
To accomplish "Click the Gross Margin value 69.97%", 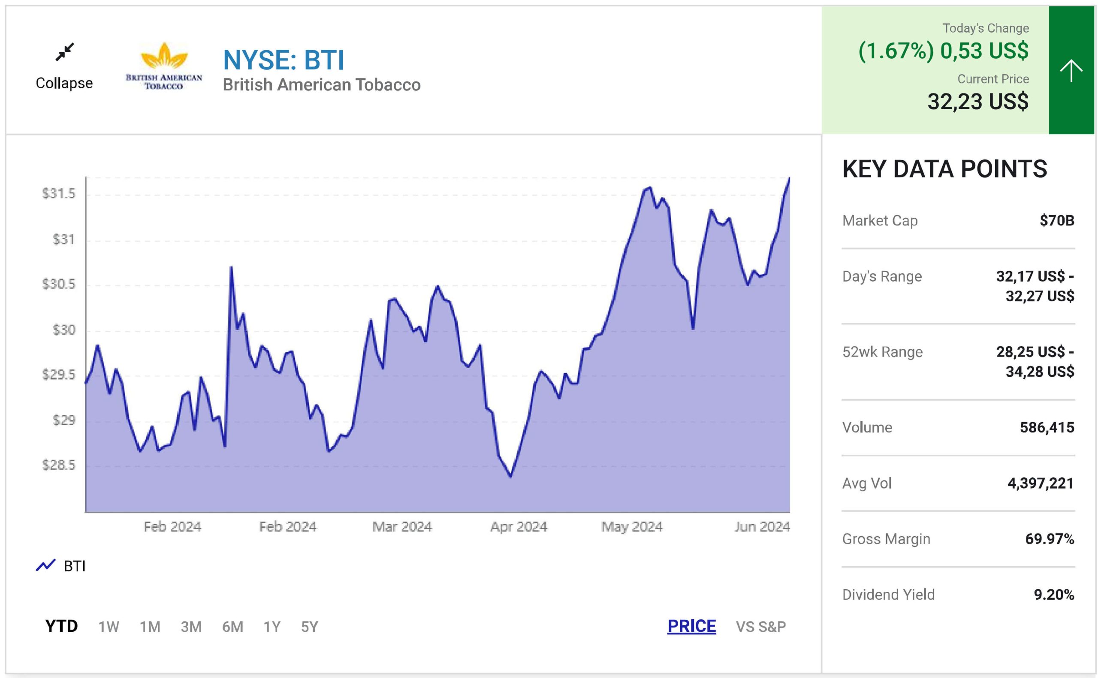I will click(1050, 539).
